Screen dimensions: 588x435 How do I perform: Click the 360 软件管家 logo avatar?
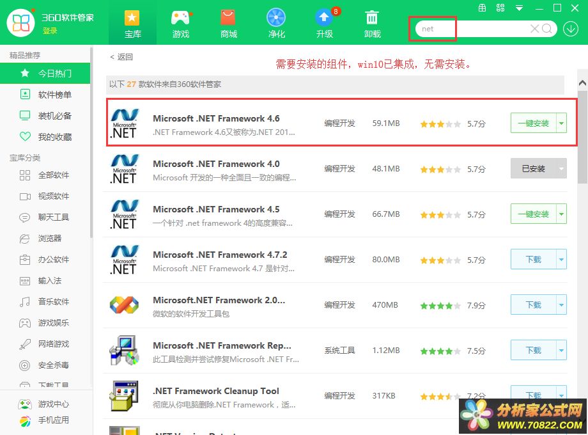21,22
